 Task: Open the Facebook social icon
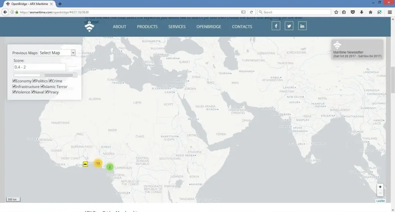276,26
